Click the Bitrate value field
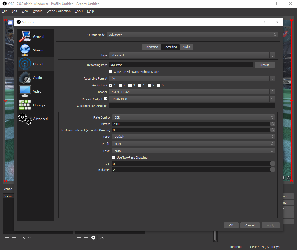Image resolution: width=297 pixels, height=250 pixels. (x=191, y=124)
